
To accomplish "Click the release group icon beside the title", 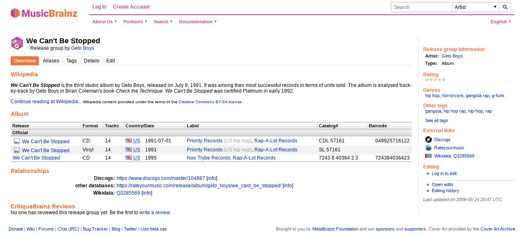I will [x=17, y=43].
